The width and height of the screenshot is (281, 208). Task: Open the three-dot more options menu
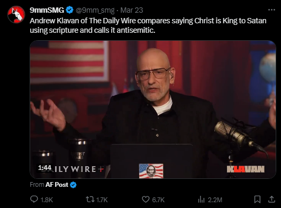(x=271, y=10)
